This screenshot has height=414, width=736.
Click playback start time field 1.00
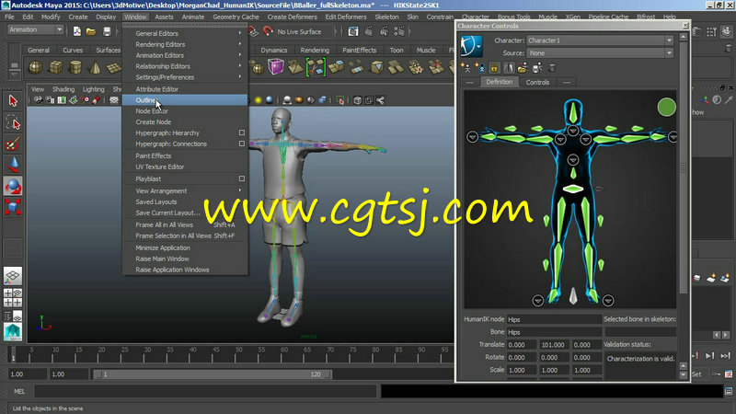click(x=68, y=374)
